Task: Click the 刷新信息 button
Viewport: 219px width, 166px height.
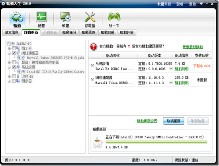Action: (x=198, y=121)
